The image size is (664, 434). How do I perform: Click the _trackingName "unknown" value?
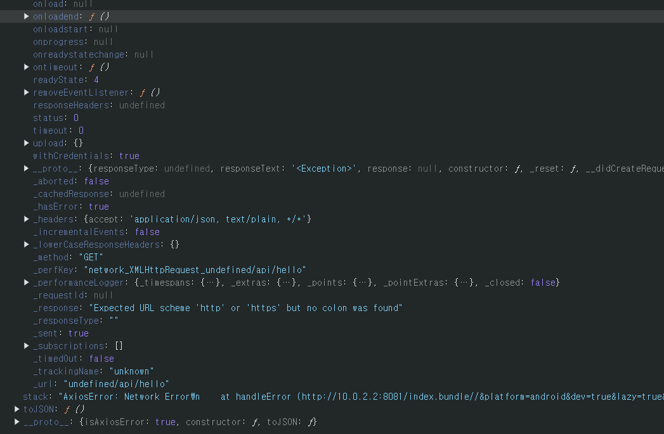[x=132, y=372]
